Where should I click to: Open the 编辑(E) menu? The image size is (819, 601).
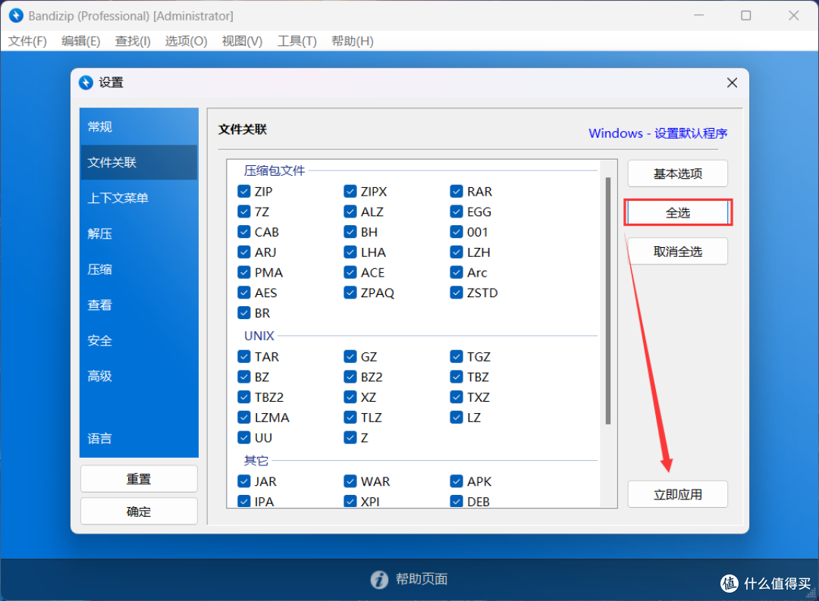click(80, 41)
